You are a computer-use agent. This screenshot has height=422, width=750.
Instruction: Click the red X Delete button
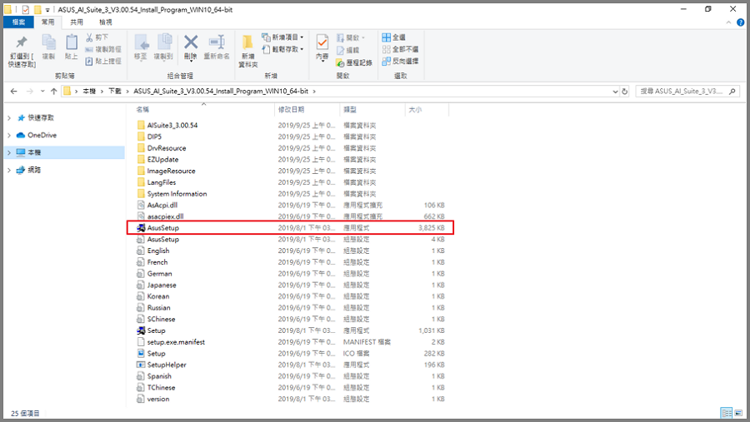(x=191, y=47)
